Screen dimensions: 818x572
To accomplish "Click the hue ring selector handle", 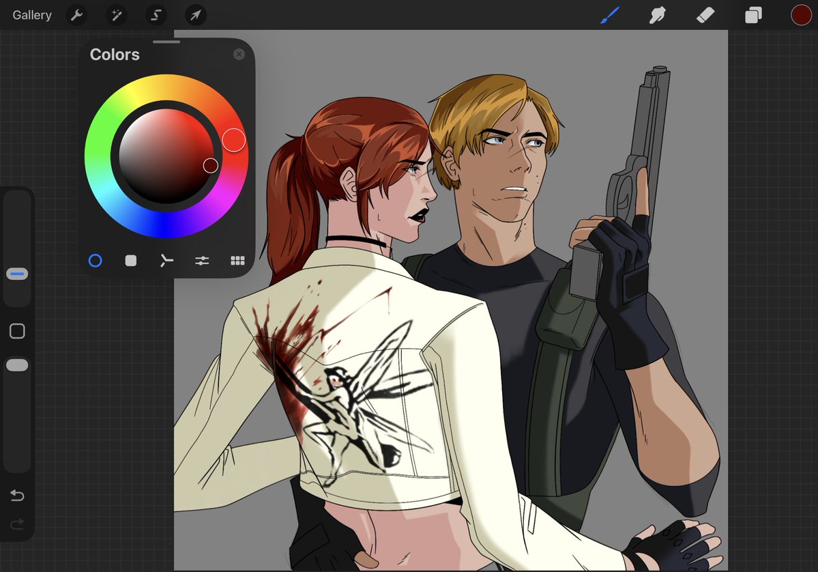I will [x=234, y=141].
